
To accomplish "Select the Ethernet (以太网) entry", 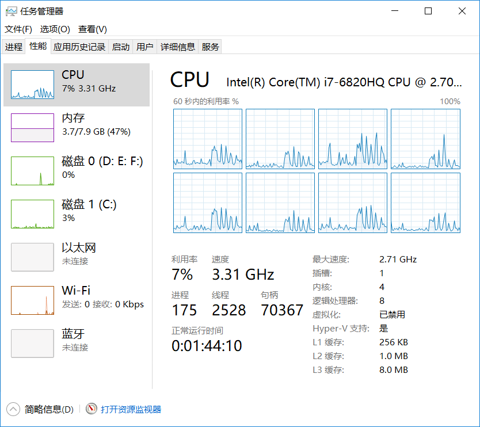I will pos(33,257).
